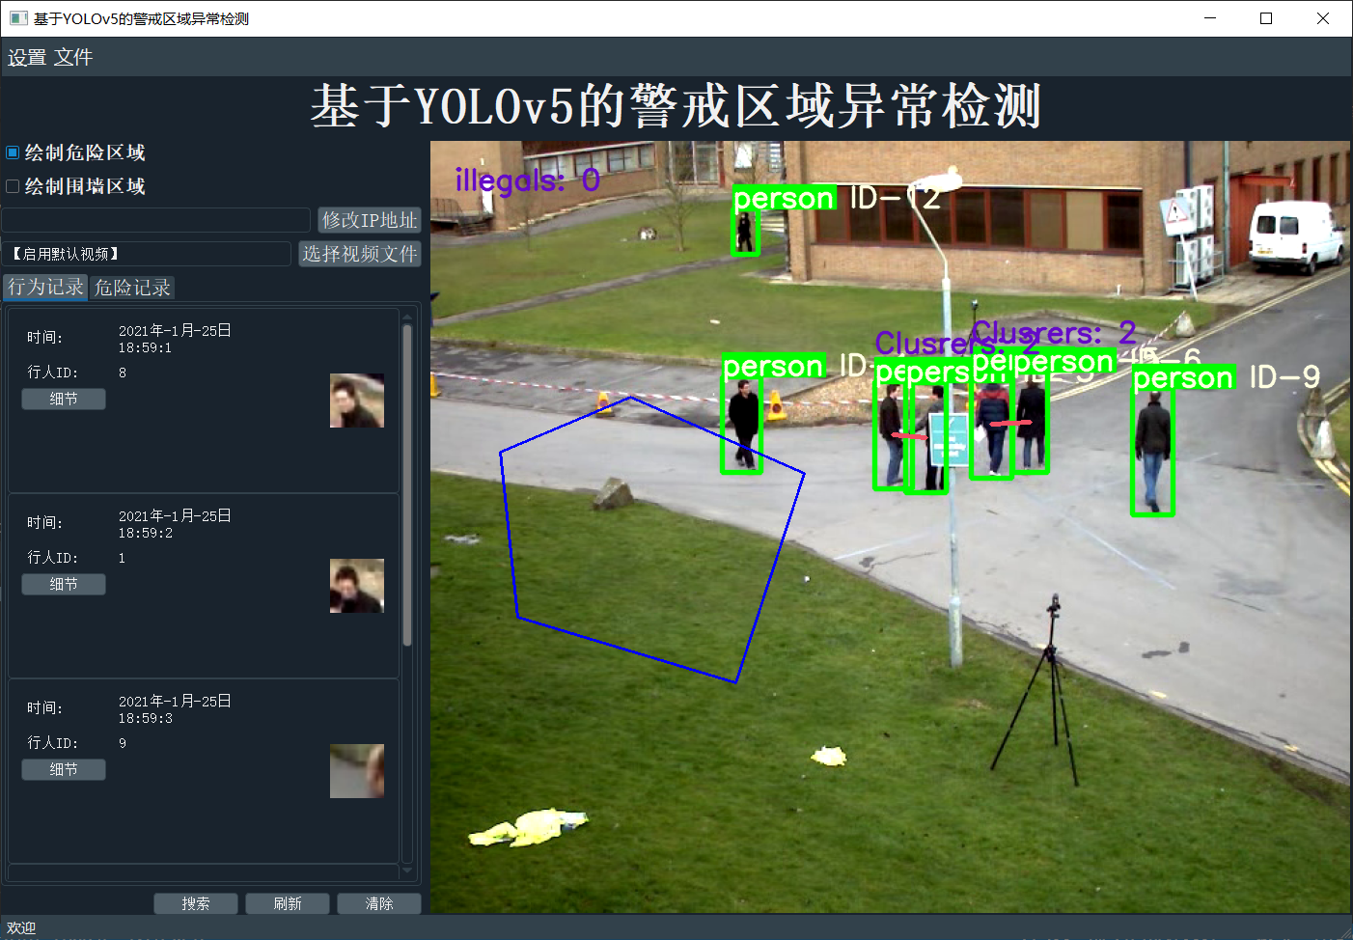Open the 文件 menu
1353x940 pixels.
click(73, 58)
